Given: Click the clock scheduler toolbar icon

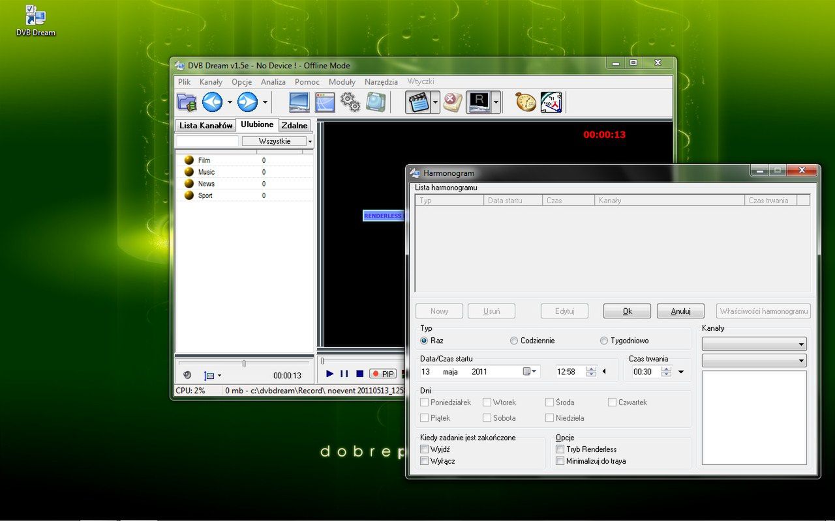Looking at the screenshot, I should pyautogui.click(x=551, y=102).
